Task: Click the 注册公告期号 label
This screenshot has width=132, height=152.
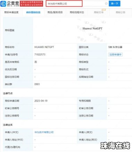Action: tap(12, 115)
